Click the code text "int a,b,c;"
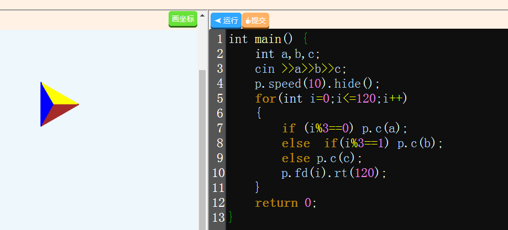 click(x=287, y=54)
